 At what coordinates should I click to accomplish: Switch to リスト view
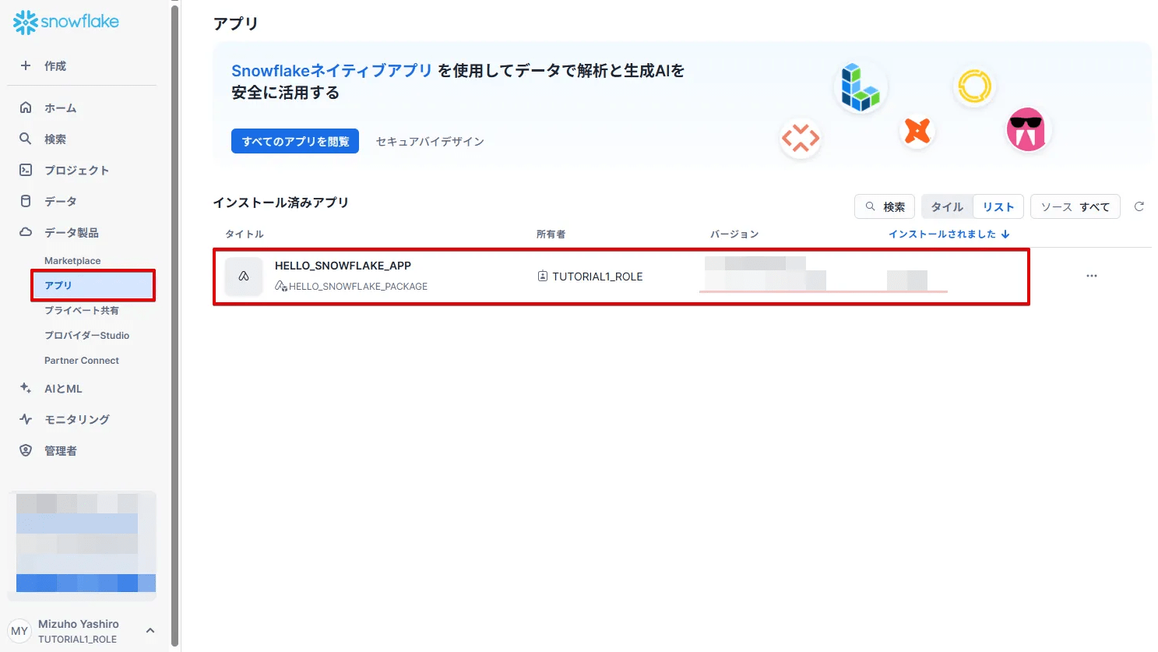tap(998, 206)
